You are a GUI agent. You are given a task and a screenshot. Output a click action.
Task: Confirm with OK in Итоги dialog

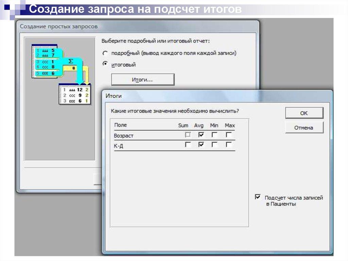point(304,113)
